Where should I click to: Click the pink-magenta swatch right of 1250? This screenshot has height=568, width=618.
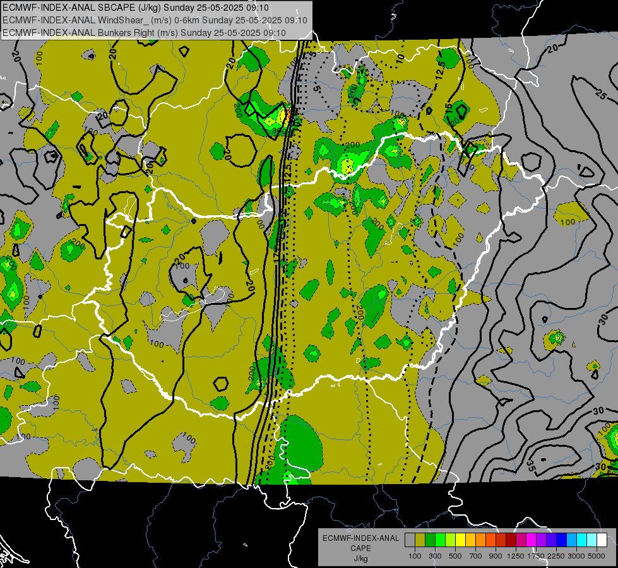521,540
